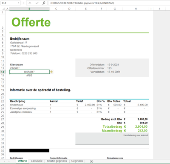The width and height of the screenshot is (170, 164).
Task: Click the Offerte title cell
Action: 31,22
